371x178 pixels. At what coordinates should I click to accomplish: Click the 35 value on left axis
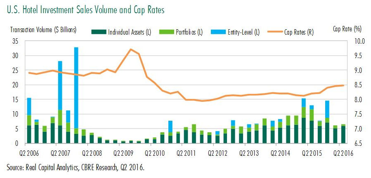point(15,41)
